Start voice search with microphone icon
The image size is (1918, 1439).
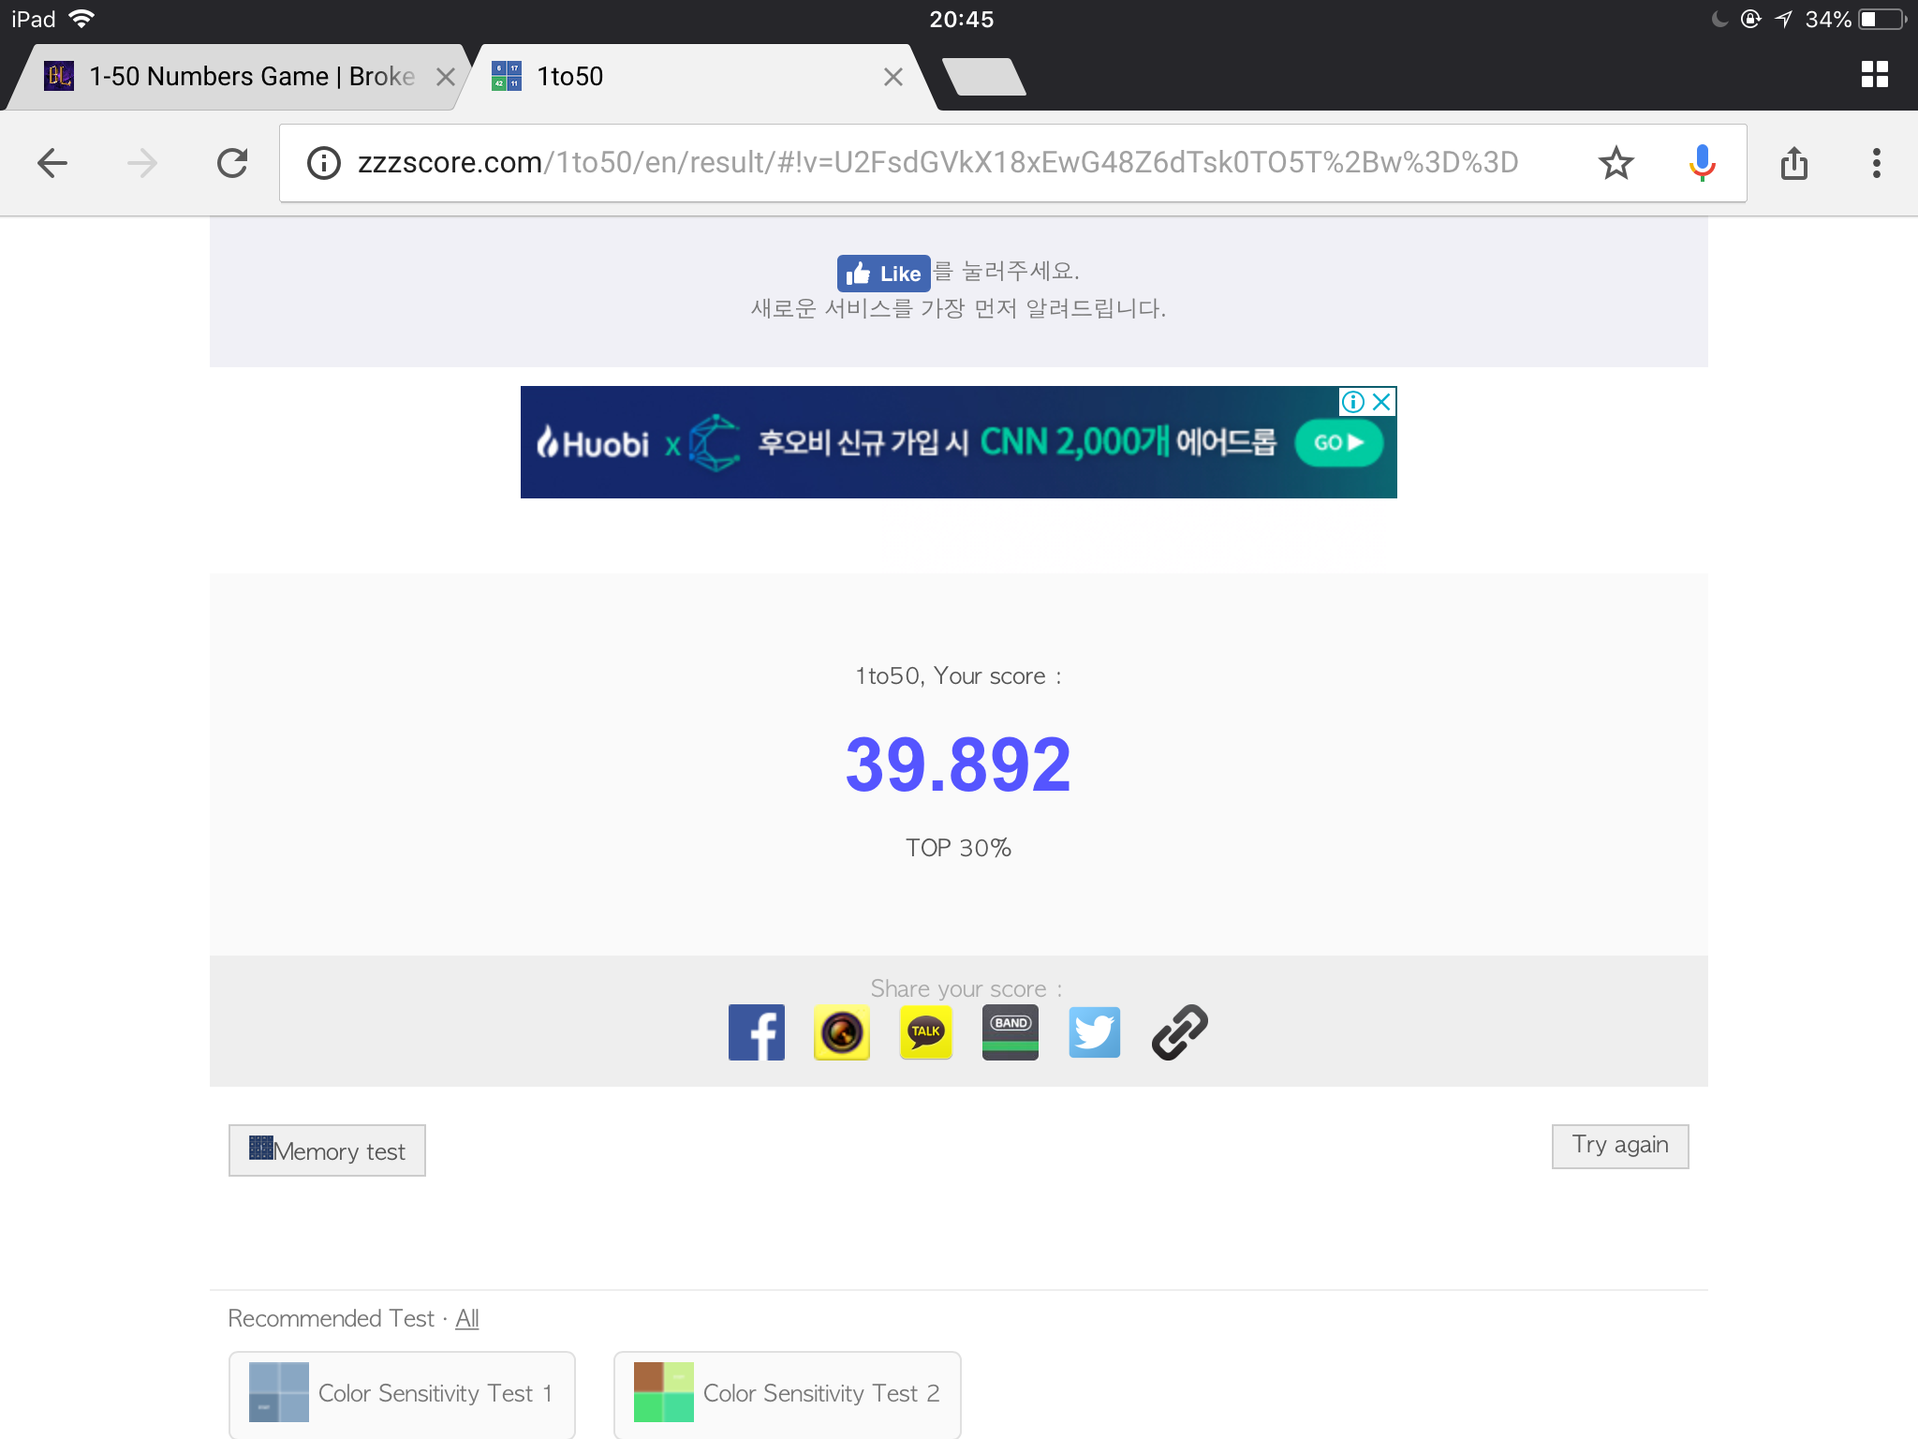tap(1702, 163)
